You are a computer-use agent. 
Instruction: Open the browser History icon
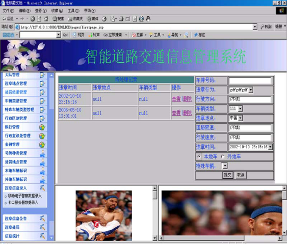(x=104, y=19)
